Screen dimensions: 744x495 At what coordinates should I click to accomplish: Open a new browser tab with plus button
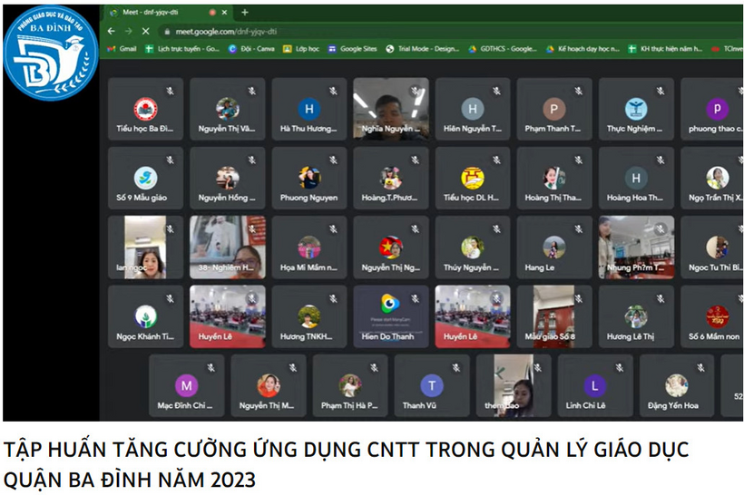244,13
